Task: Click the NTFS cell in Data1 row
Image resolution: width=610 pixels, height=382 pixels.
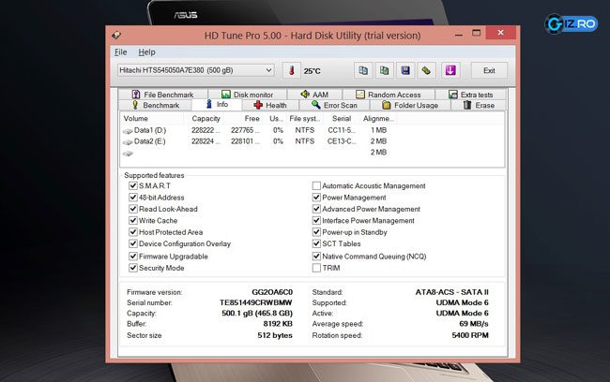Action: coord(305,130)
